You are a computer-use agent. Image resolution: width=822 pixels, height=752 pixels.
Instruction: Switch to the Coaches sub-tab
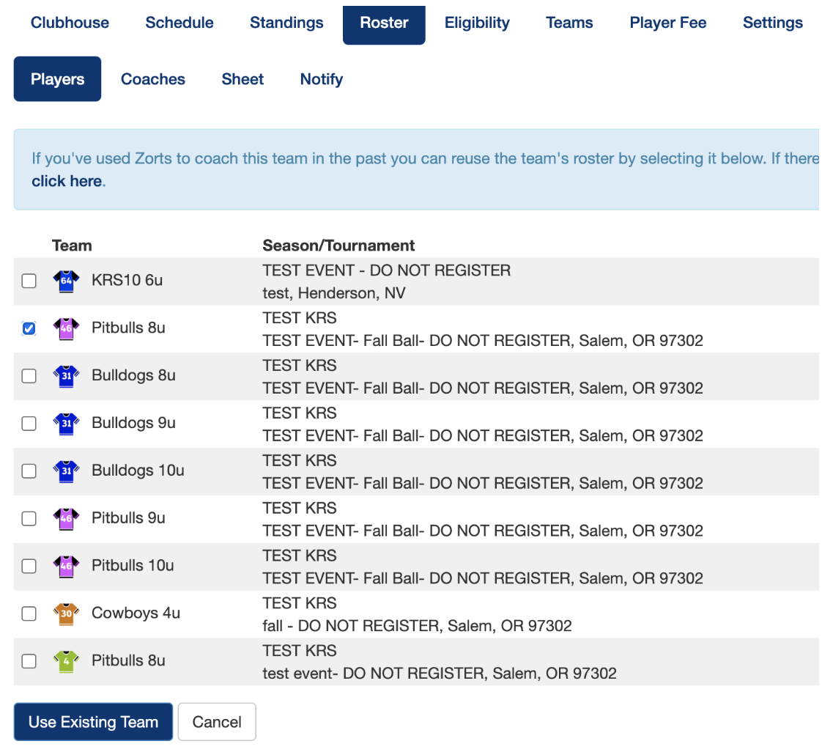pos(153,79)
